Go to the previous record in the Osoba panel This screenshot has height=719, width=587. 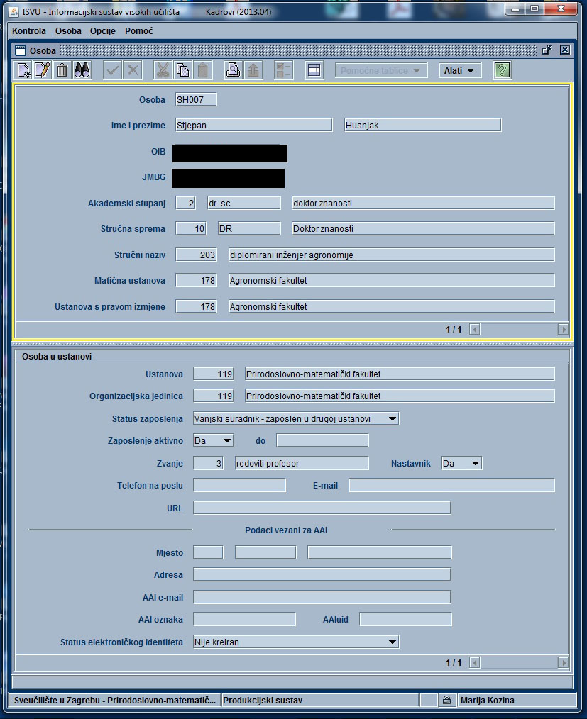pos(475,329)
